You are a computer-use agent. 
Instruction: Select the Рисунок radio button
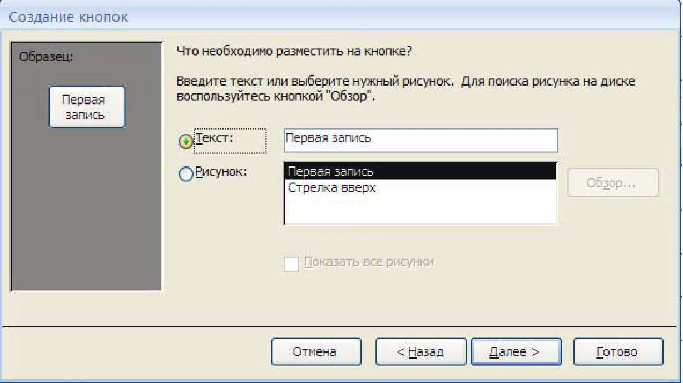(x=185, y=174)
